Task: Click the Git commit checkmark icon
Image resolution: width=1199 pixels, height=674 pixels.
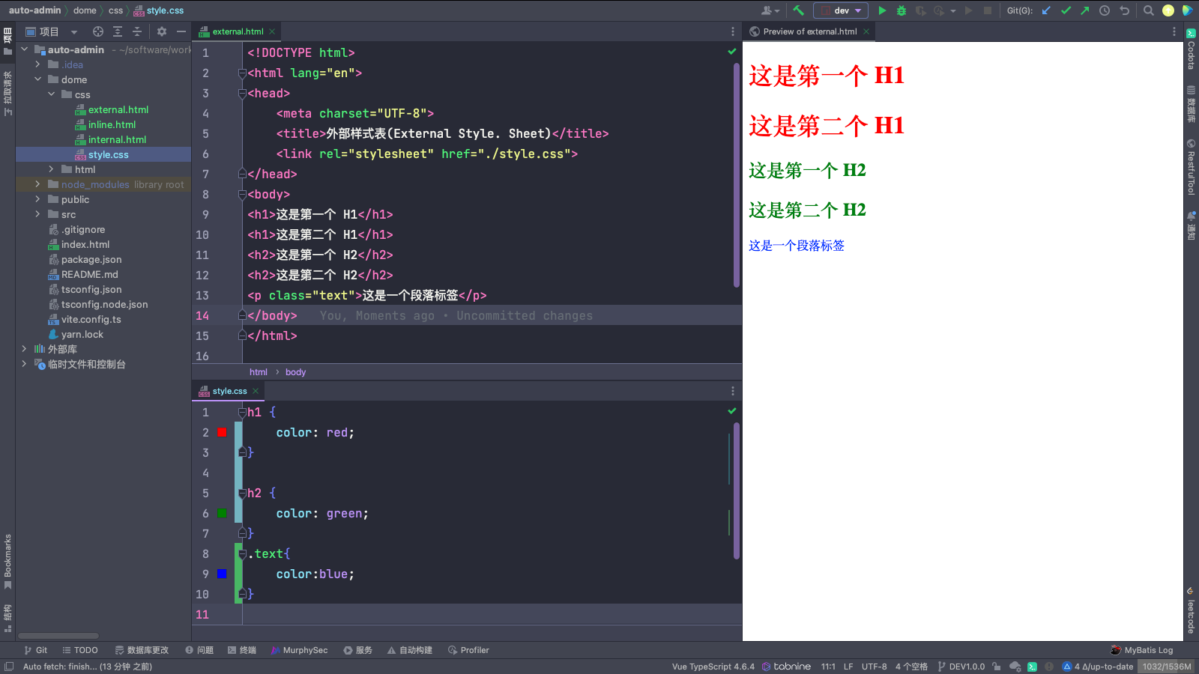Action: click(1066, 10)
